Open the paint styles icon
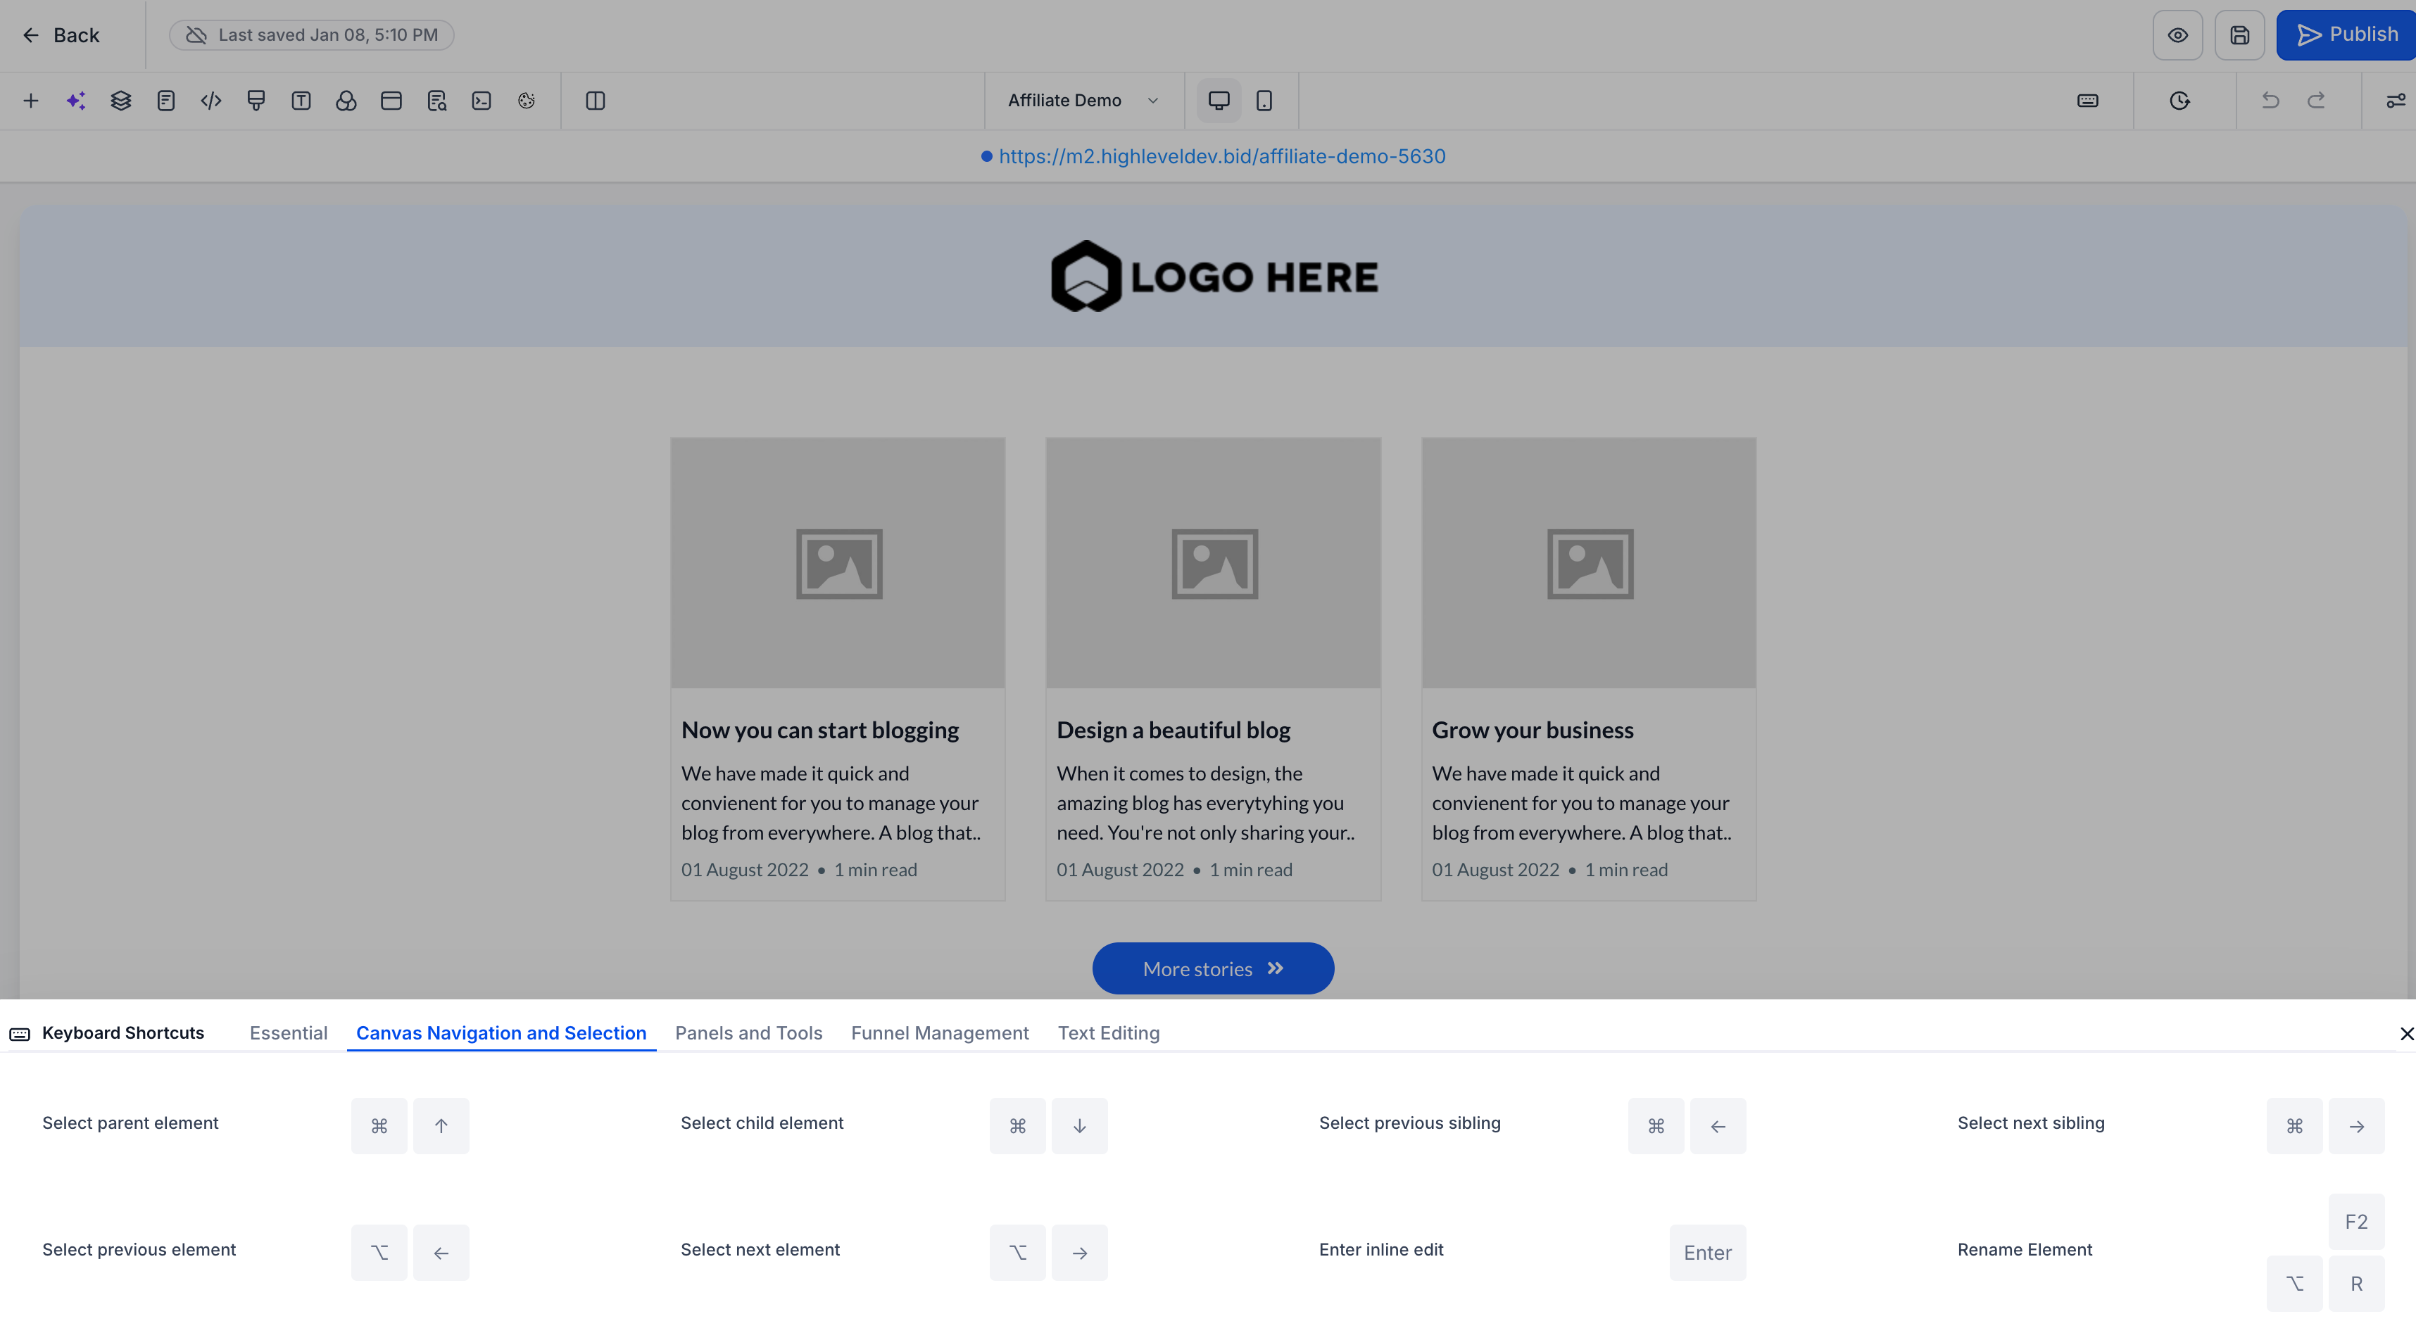The width and height of the screenshot is (2416, 1340). (x=256, y=101)
